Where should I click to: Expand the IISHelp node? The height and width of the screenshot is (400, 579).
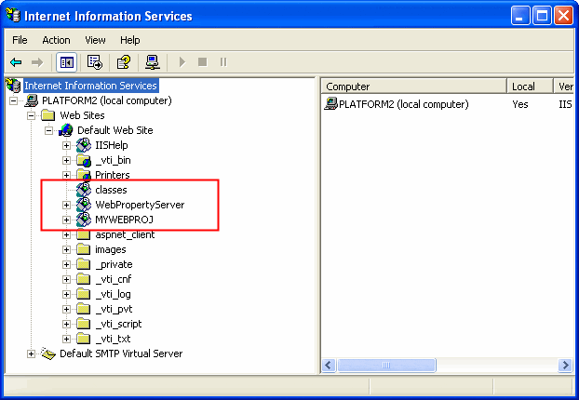tap(66, 145)
